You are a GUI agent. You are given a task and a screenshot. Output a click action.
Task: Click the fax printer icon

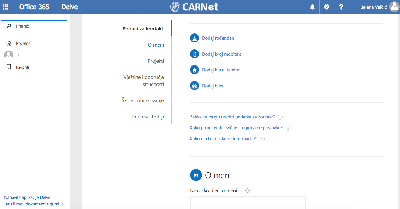pos(194,86)
